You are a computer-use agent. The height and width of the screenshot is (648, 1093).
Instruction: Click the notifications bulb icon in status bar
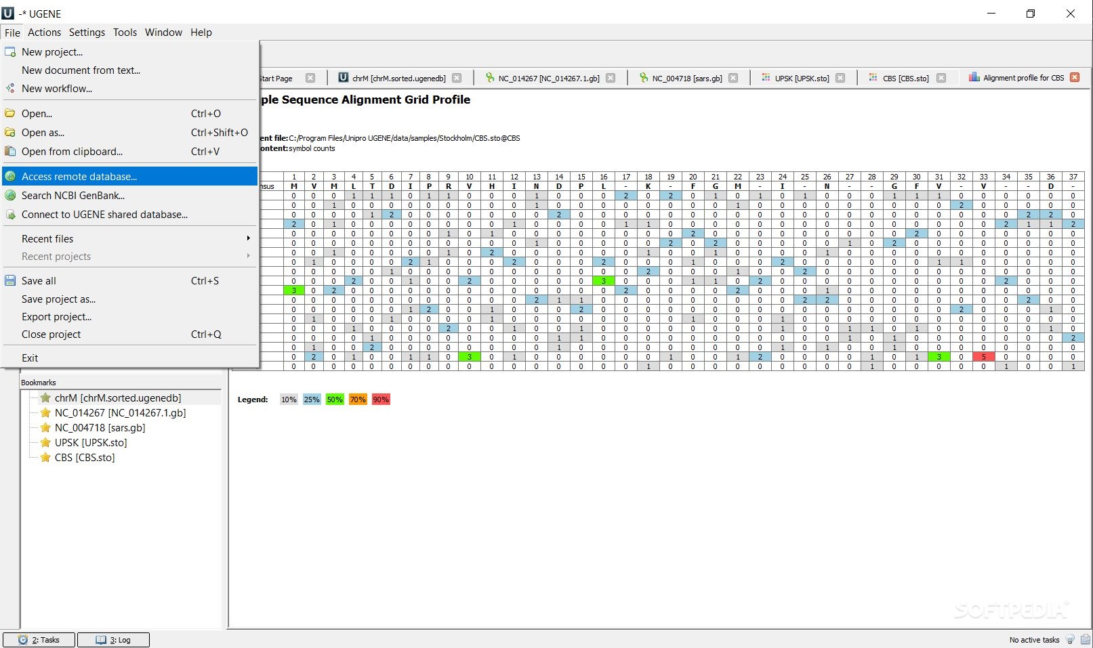(x=1070, y=640)
